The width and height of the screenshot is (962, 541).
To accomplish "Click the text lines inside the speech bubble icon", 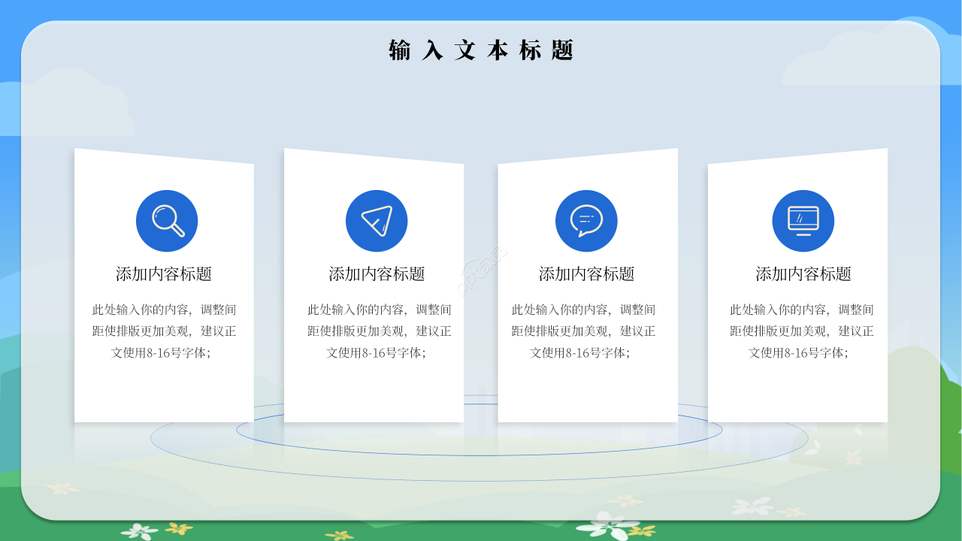I will tap(585, 218).
